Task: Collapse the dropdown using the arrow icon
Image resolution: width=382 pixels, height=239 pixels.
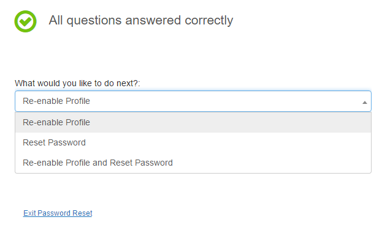Action: pyautogui.click(x=364, y=103)
